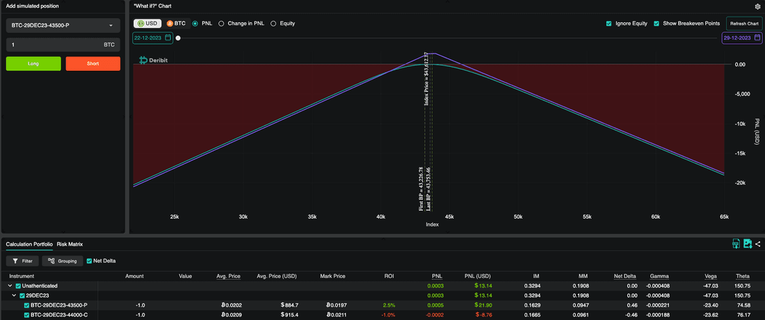Open BTC-29DEC23-43500-P instrument dropdown
The height and width of the screenshot is (320, 765).
click(63, 25)
